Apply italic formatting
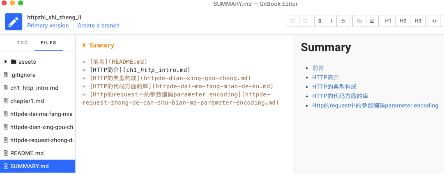444x174 pixels. (x=331, y=21)
